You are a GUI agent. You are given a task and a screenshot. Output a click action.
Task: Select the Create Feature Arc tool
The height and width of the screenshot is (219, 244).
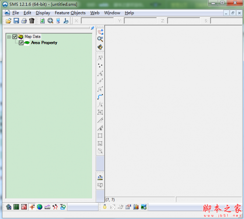pyautogui.click(x=100, y=97)
